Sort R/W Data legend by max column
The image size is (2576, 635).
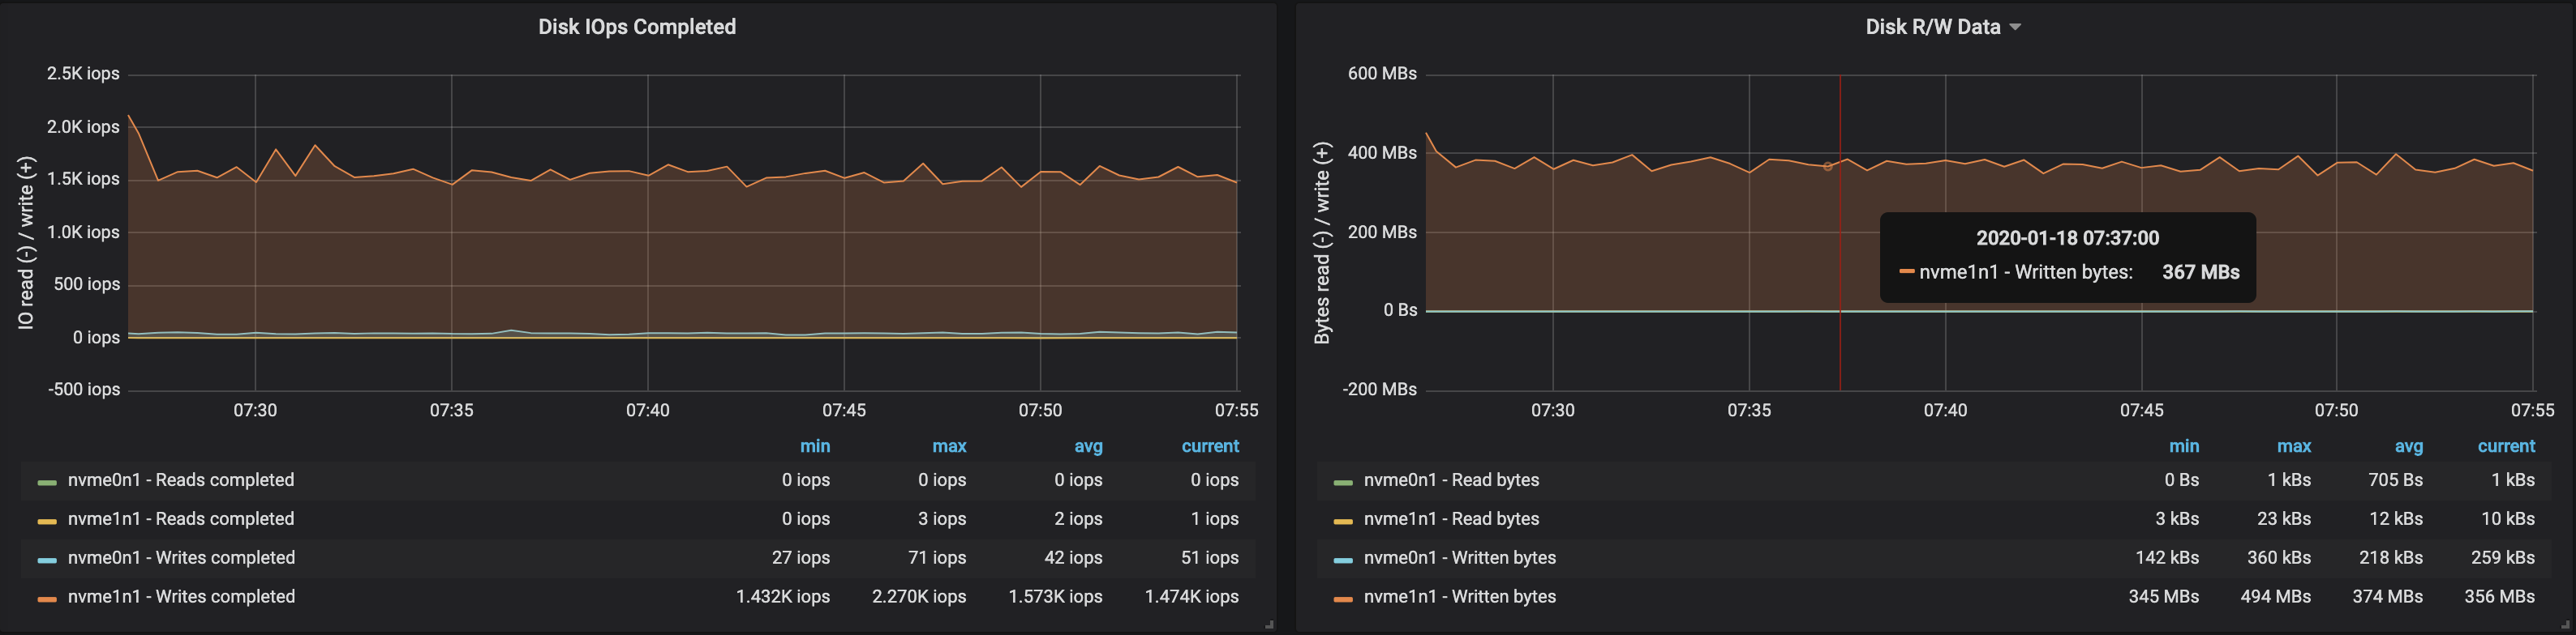point(2294,446)
